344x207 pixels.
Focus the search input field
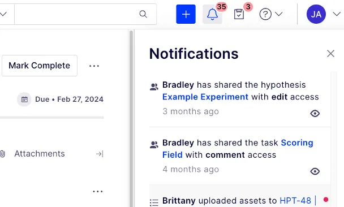(85, 14)
